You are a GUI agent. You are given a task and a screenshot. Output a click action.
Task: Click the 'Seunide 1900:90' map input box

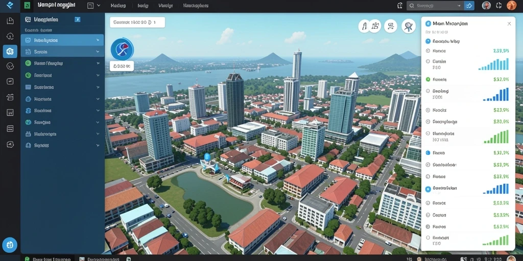[x=137, y=22]
